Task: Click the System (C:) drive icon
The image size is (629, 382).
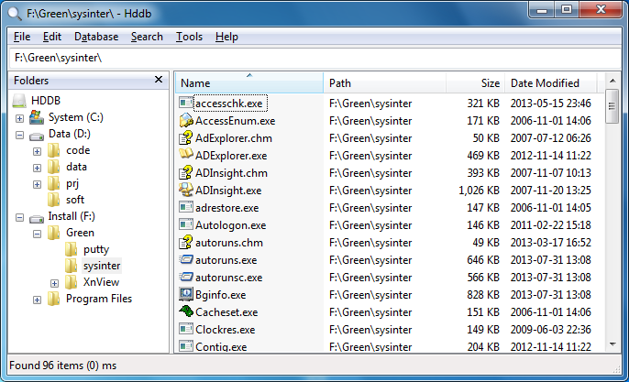Action: (37, 117)
